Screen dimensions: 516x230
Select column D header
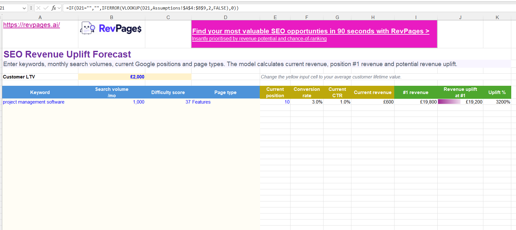[225, 17]
